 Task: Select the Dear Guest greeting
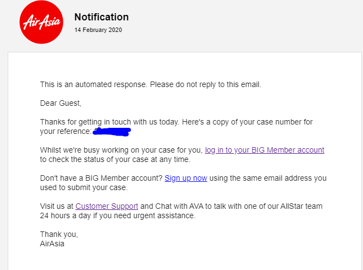61,104
